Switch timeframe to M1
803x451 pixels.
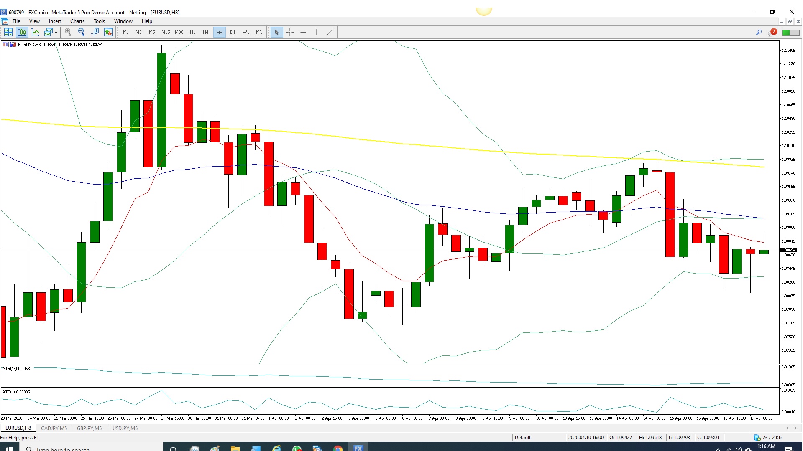(x=126, y=32)
